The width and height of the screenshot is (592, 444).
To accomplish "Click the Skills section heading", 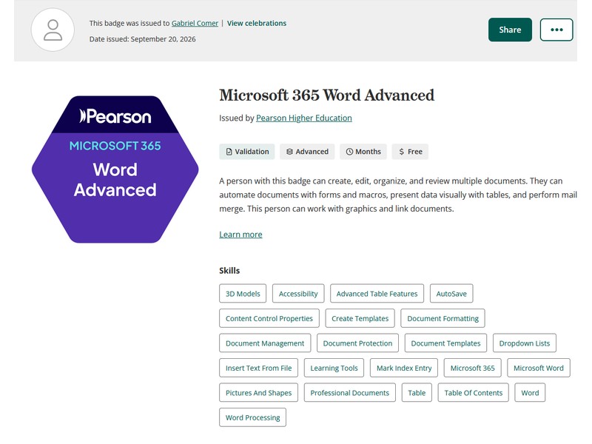I will (229, 271).
